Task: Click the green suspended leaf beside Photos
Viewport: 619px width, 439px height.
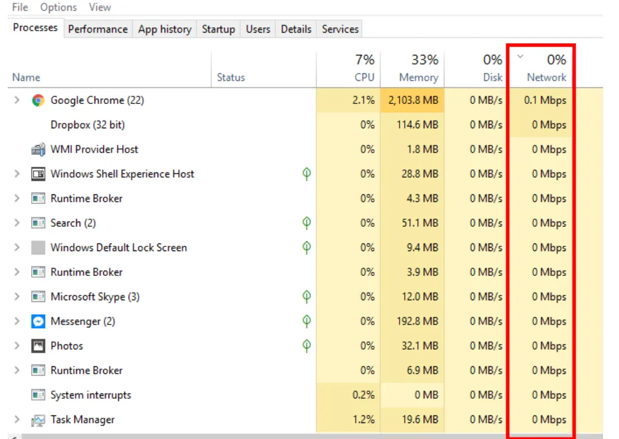Action: pos(306,346)
